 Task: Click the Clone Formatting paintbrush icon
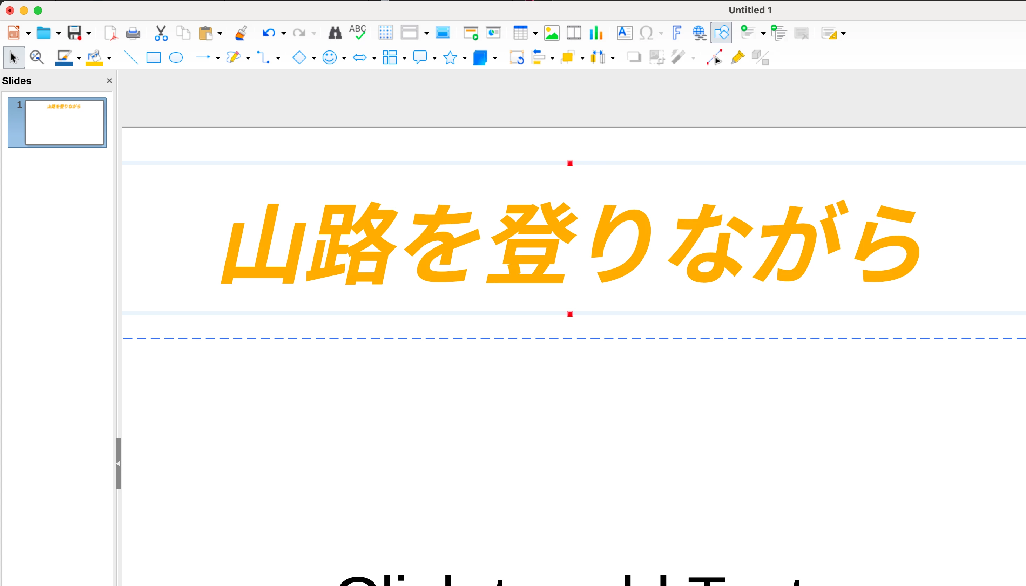tap(241, 33)
